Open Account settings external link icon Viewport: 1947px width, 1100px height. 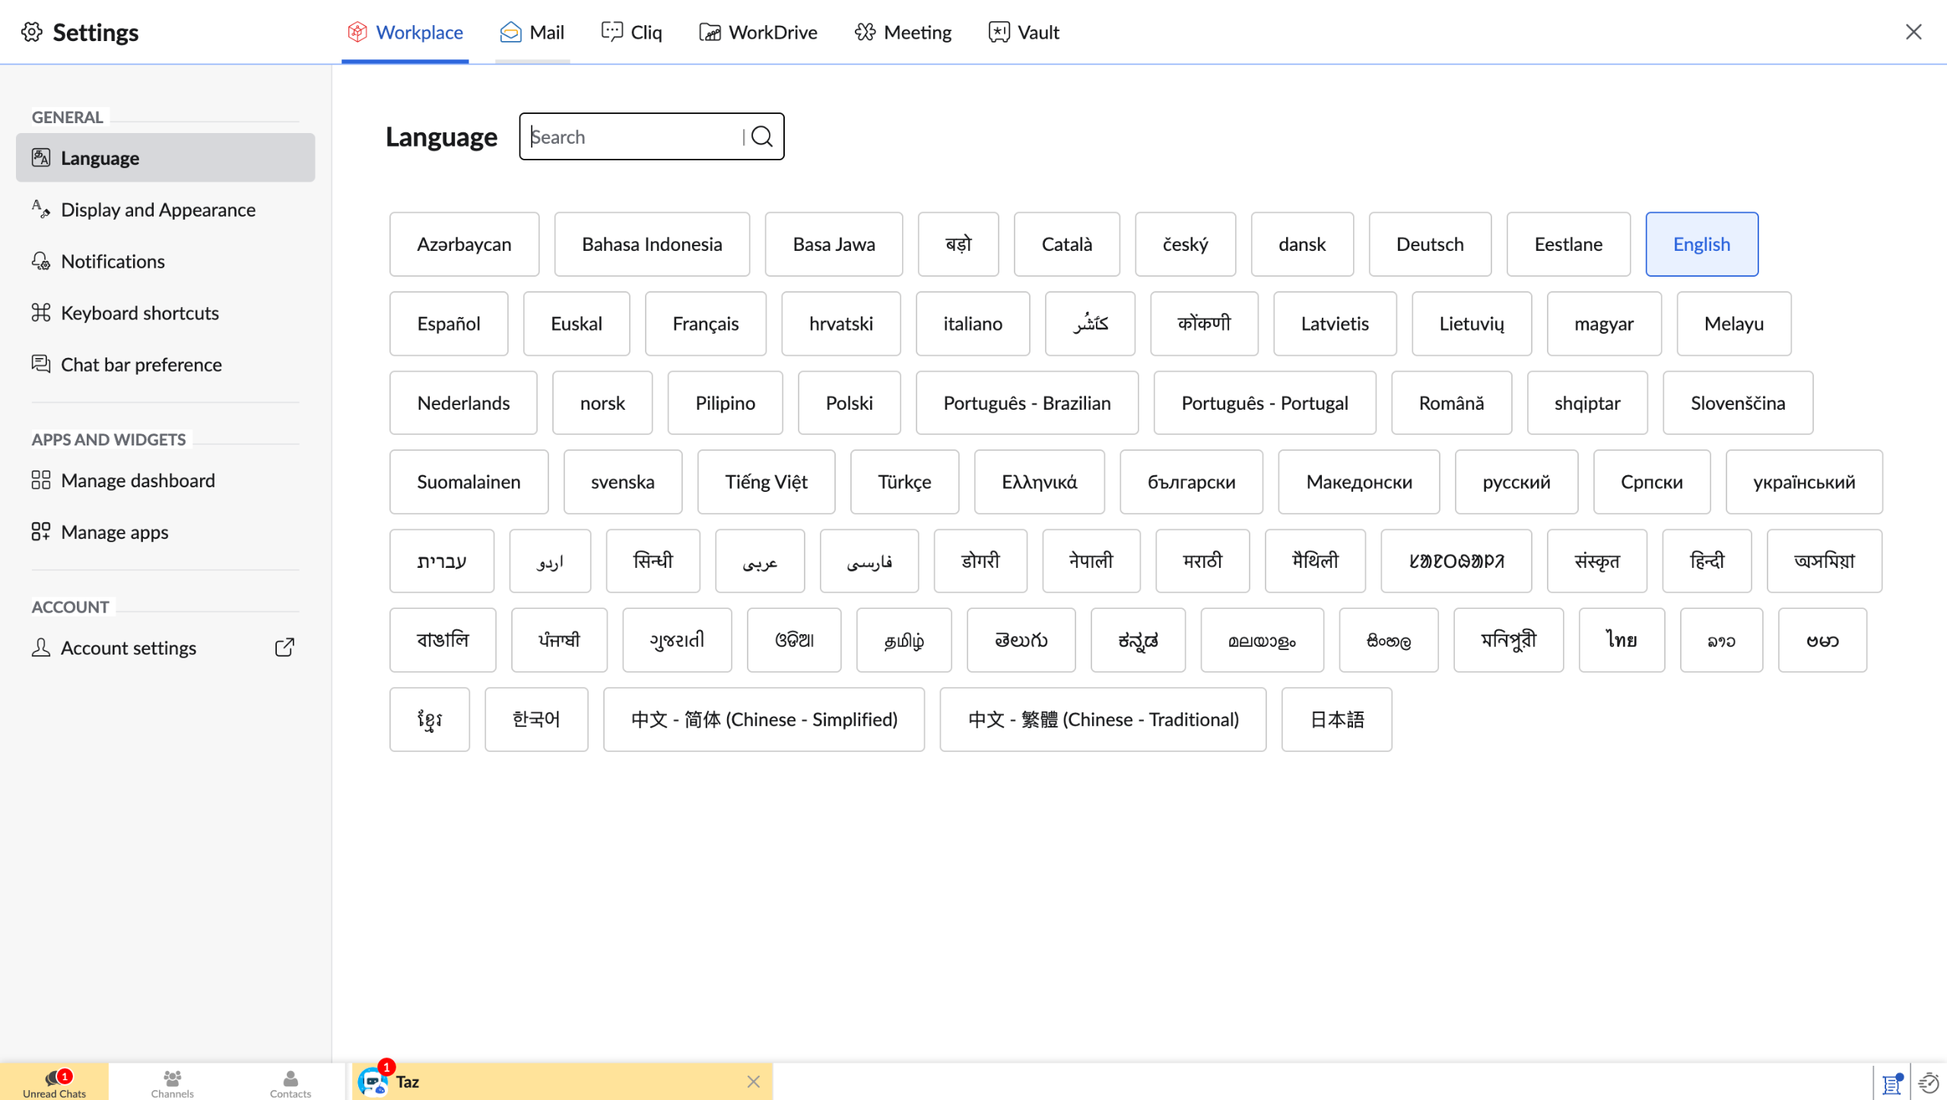click(284, 647)
